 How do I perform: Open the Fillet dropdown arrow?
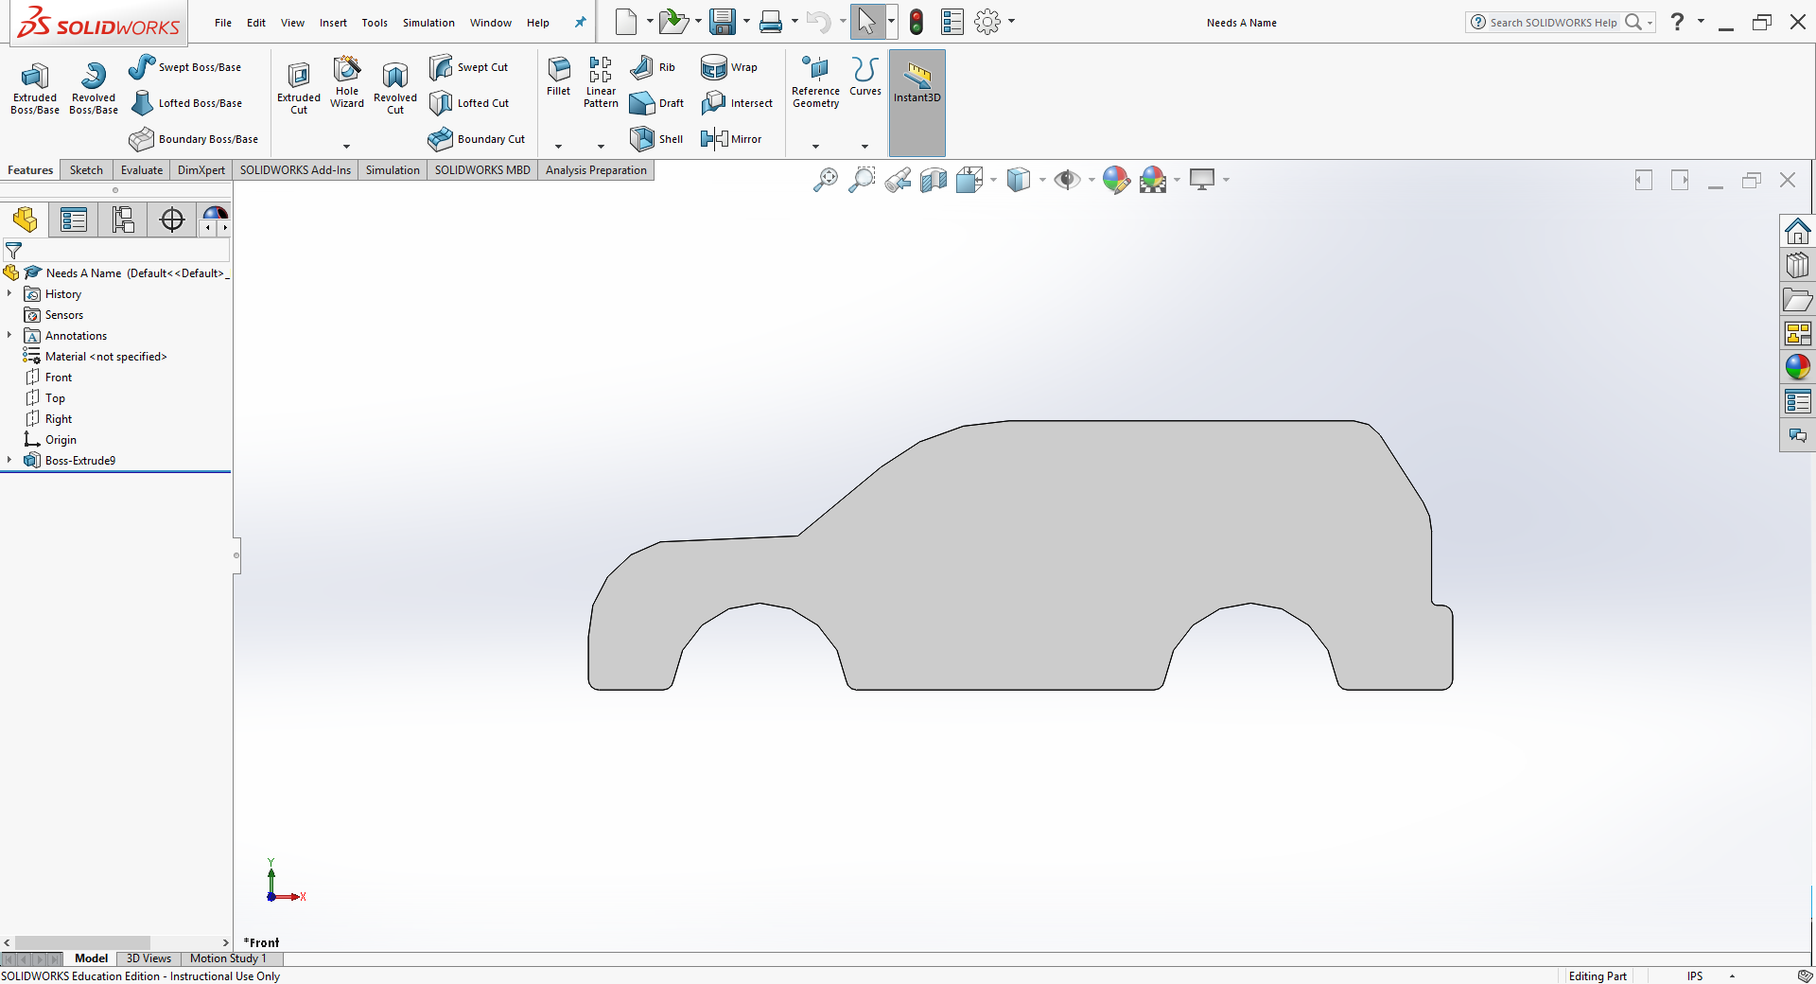[558, 146]
